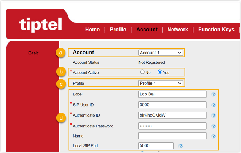
Task: Click the Label field containing Leo Ball
Action: coord(172,94)
